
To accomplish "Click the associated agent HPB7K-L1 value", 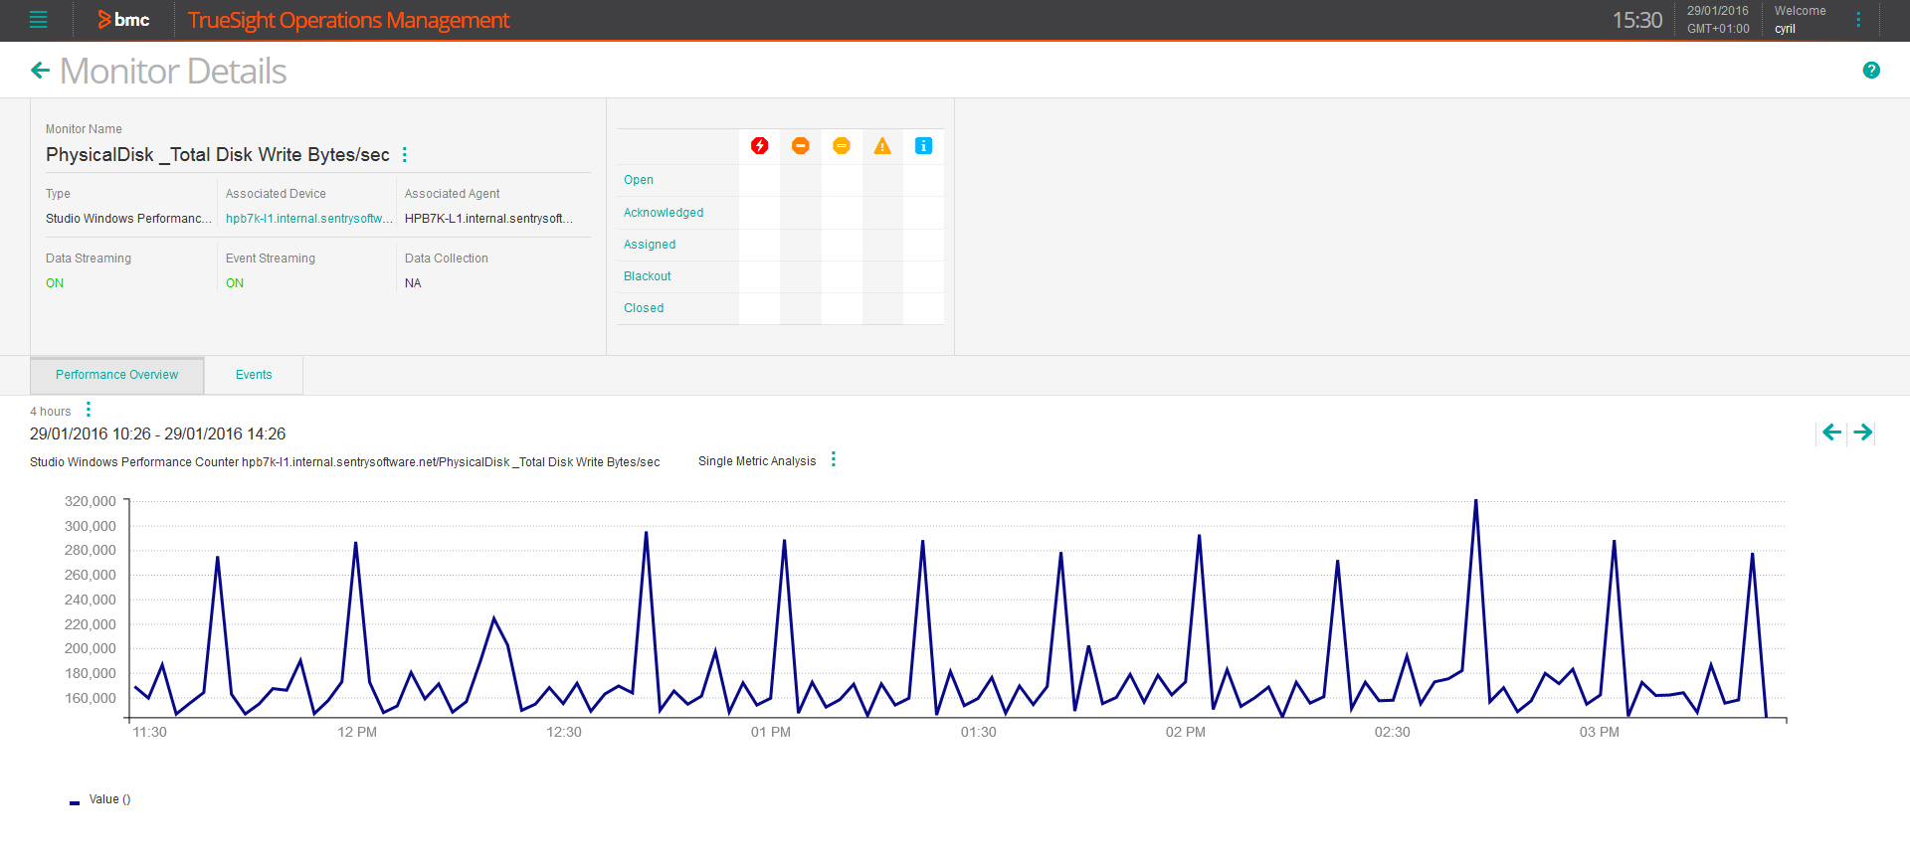I will point(488,219).
